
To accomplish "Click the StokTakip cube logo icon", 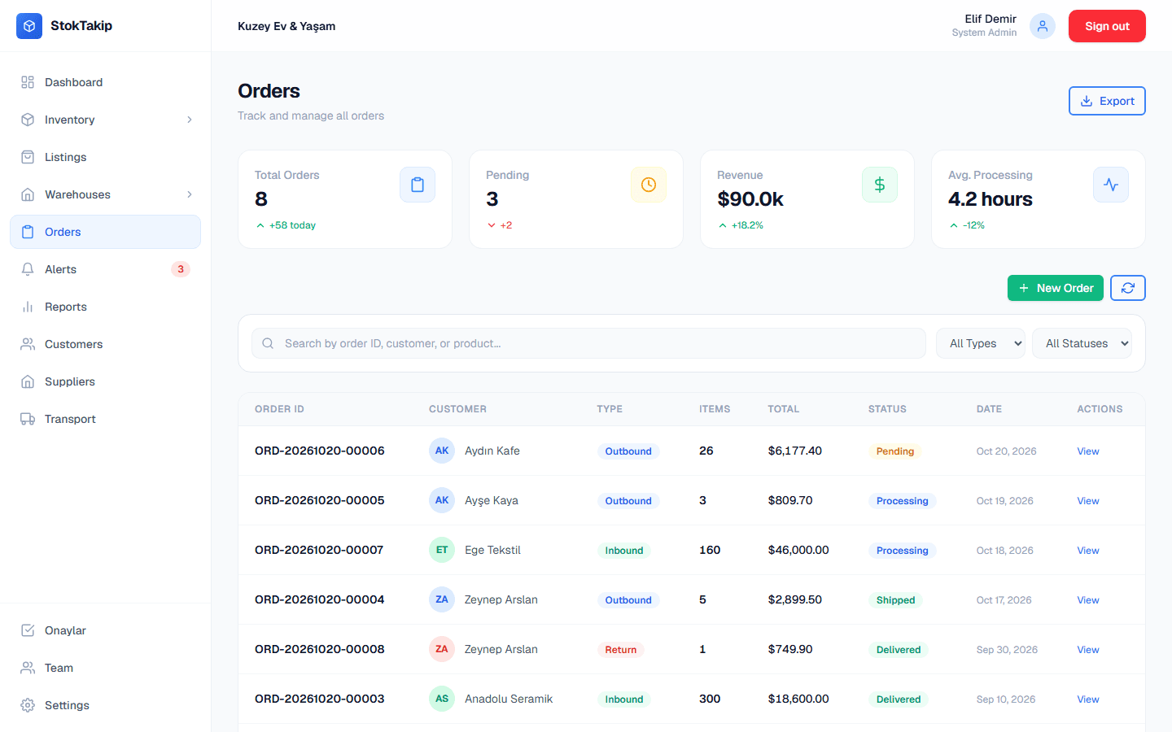I will (x=29, y=26).
